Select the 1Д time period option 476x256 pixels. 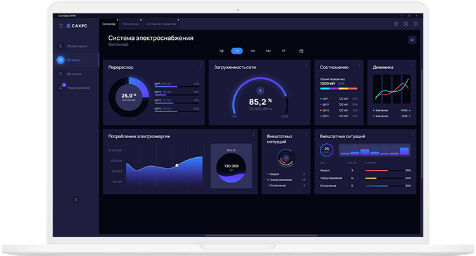(x=221, y=51)
